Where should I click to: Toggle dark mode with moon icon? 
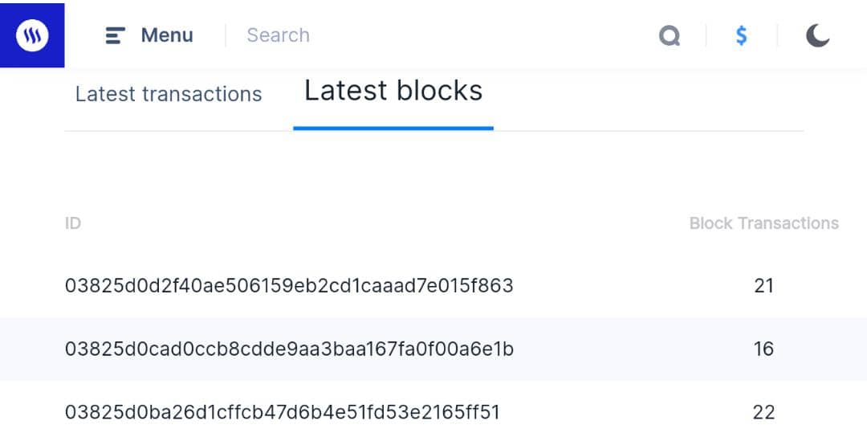817,35
